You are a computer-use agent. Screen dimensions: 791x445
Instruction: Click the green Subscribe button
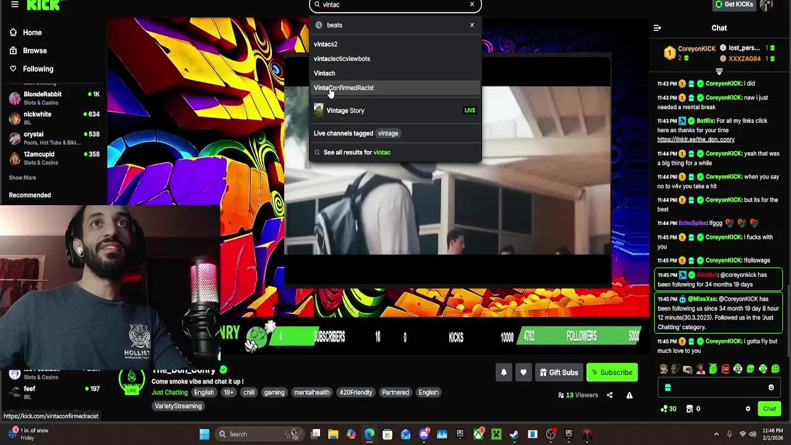tap(612, 373)
